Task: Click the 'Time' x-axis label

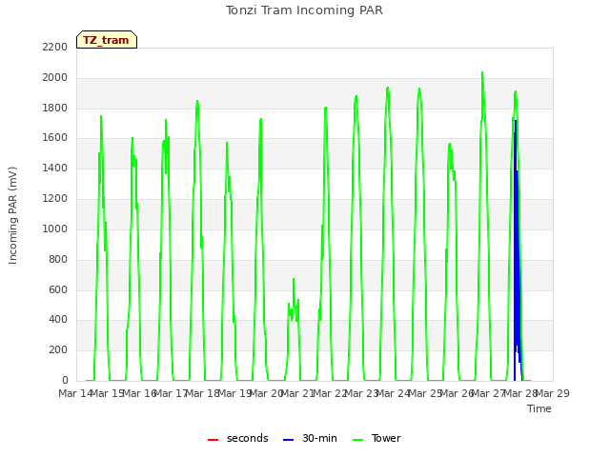Action: point(539,408)
